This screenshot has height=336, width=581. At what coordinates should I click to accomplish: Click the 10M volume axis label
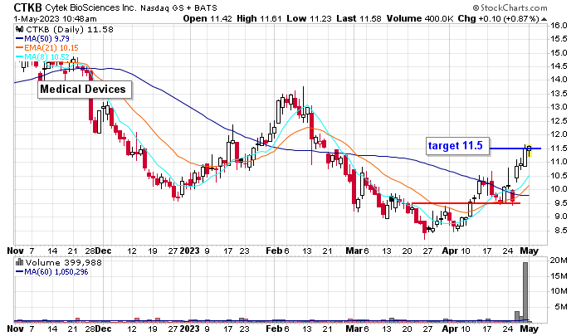(x=559, y=291)
